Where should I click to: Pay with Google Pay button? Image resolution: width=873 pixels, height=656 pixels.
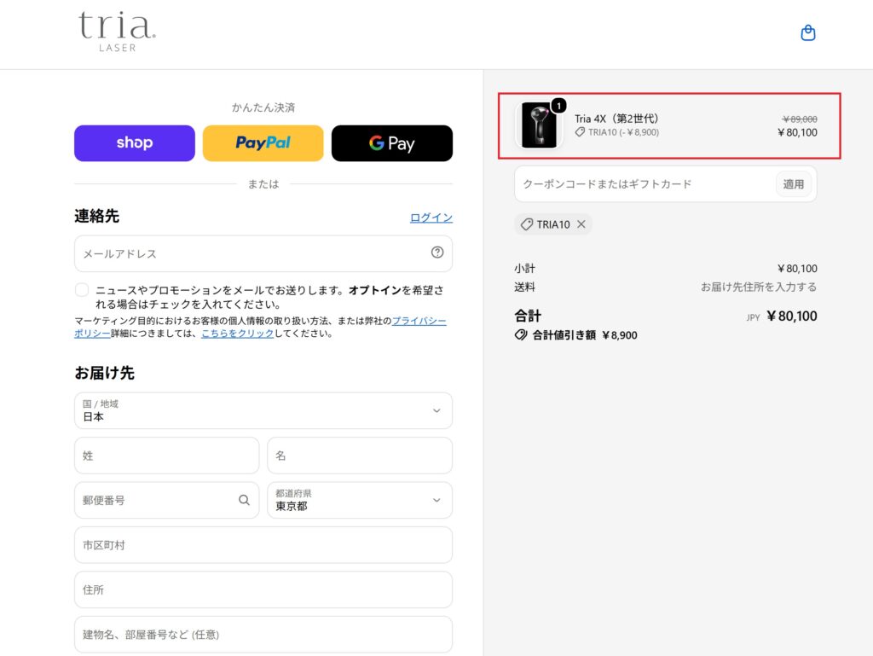pos(392,143)
